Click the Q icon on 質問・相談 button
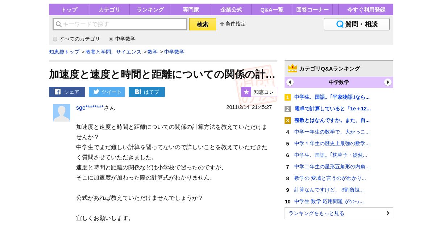 pyautogui.click(x=340, y=24)
